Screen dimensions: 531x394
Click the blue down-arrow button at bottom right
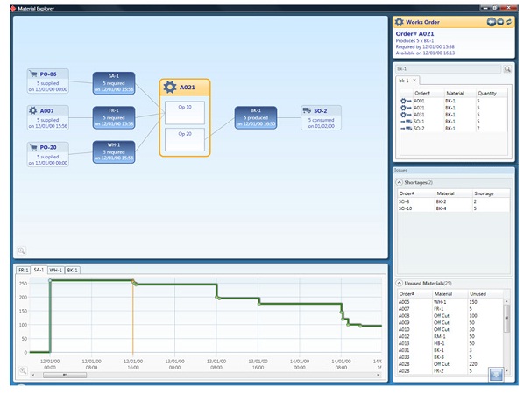(497, 374)
